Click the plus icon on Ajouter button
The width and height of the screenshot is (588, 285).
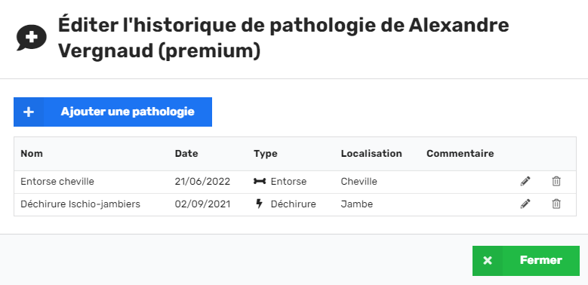pos(29,112)
